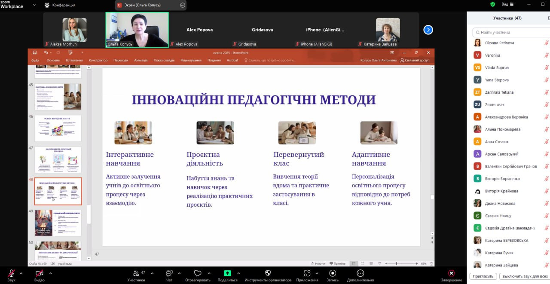550x284 pixels.
Task: Click the Пригласить button
Action: [483, 276]
